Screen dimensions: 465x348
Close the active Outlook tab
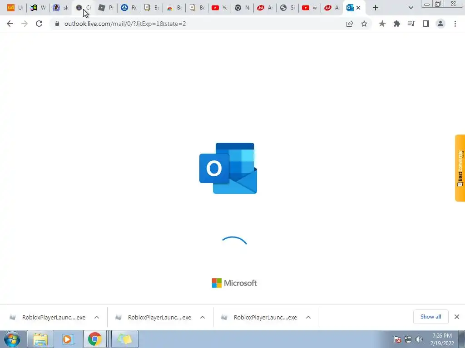click(x=358, y=8)
